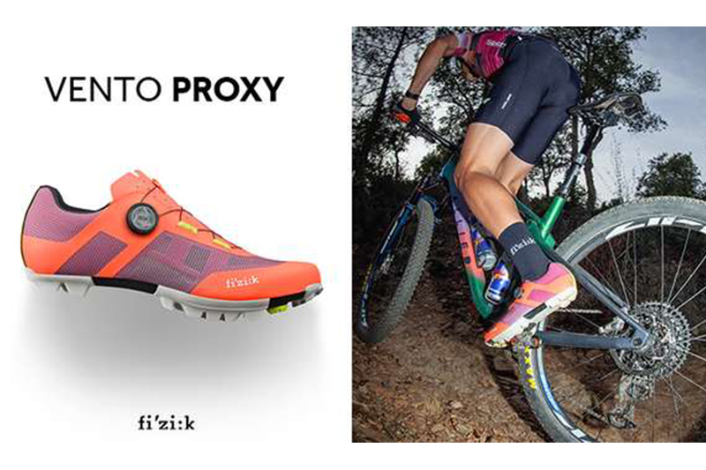Click the bike saddle
The height and width of the screenshot is (470, 706).
[606, 106]
